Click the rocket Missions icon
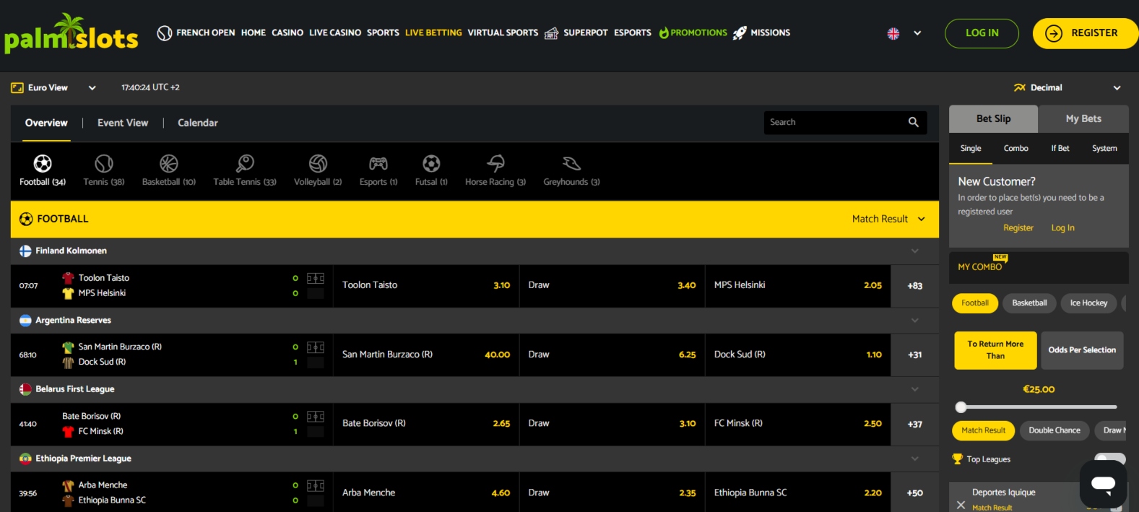1139x512 pixels. pyautogui.click(x=740, y=32)
